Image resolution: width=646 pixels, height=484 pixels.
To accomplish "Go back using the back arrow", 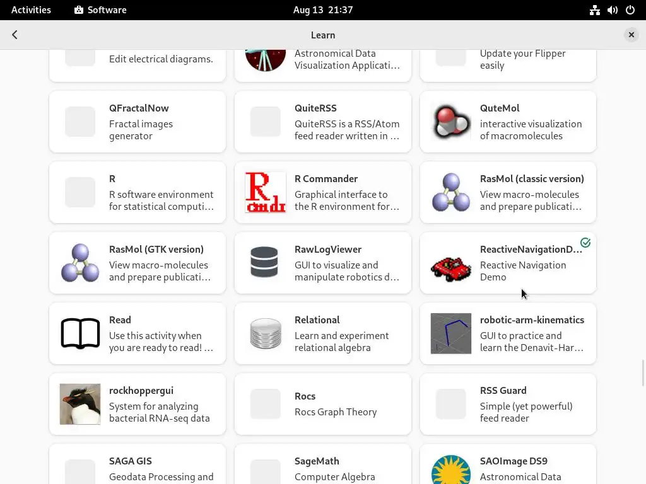I will (15, 35).
